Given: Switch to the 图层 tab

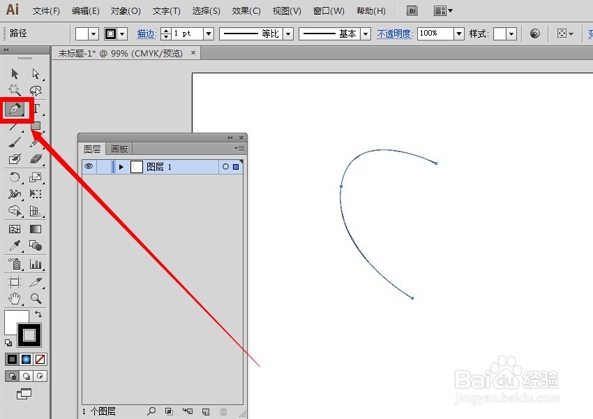Looking at the screenshot, I should 92,149.
